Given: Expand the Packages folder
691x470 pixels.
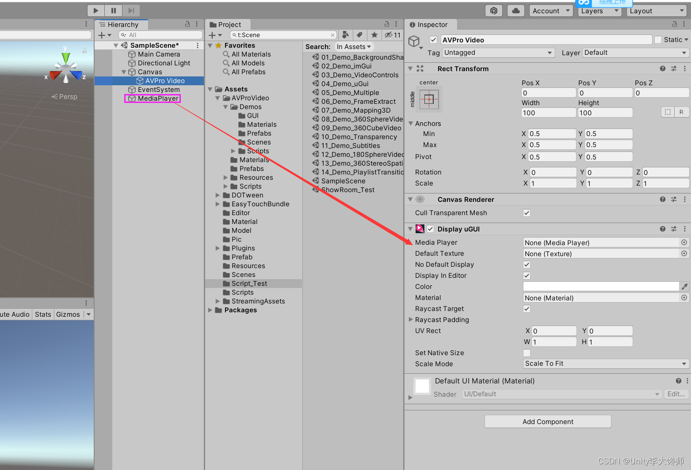Looking at the screenshot, I should tap(210, 310).
